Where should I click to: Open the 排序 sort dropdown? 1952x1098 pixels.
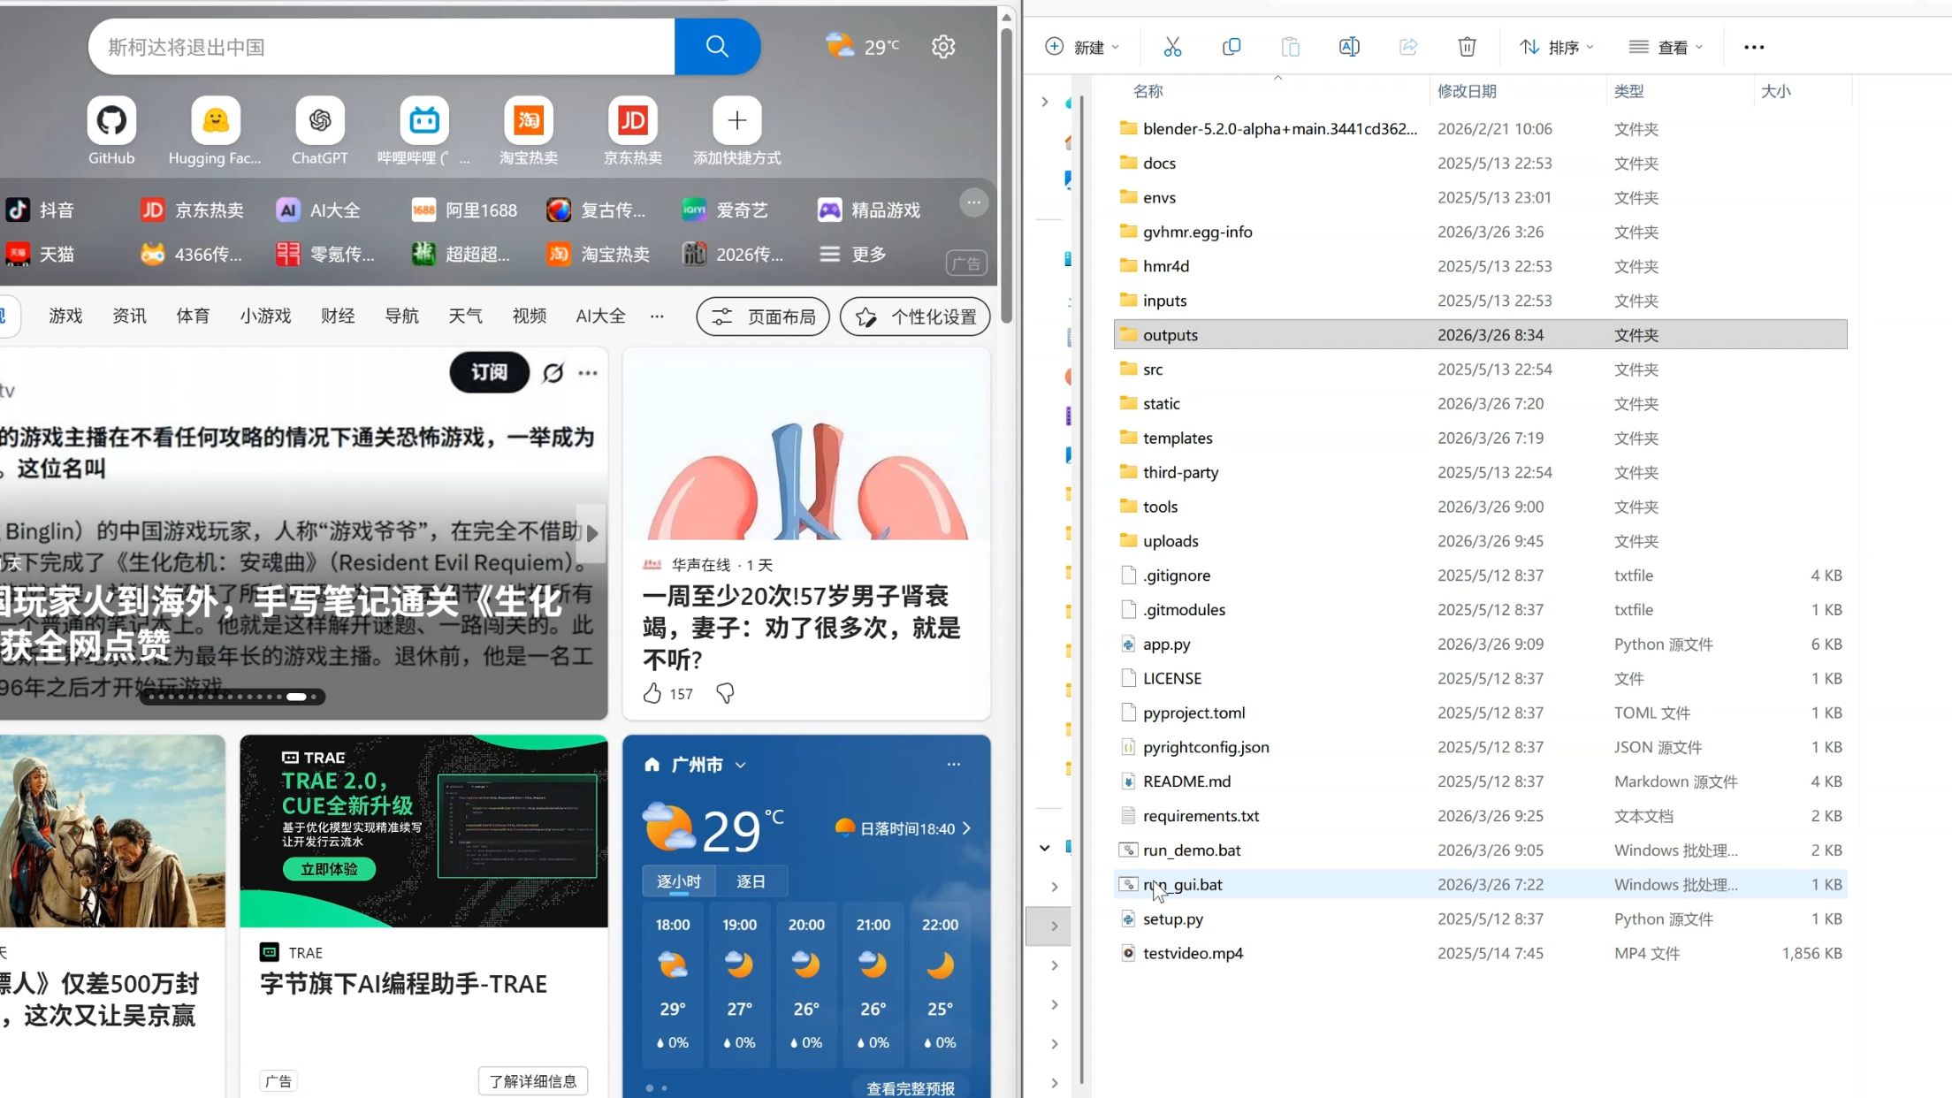coord(1557,47)
